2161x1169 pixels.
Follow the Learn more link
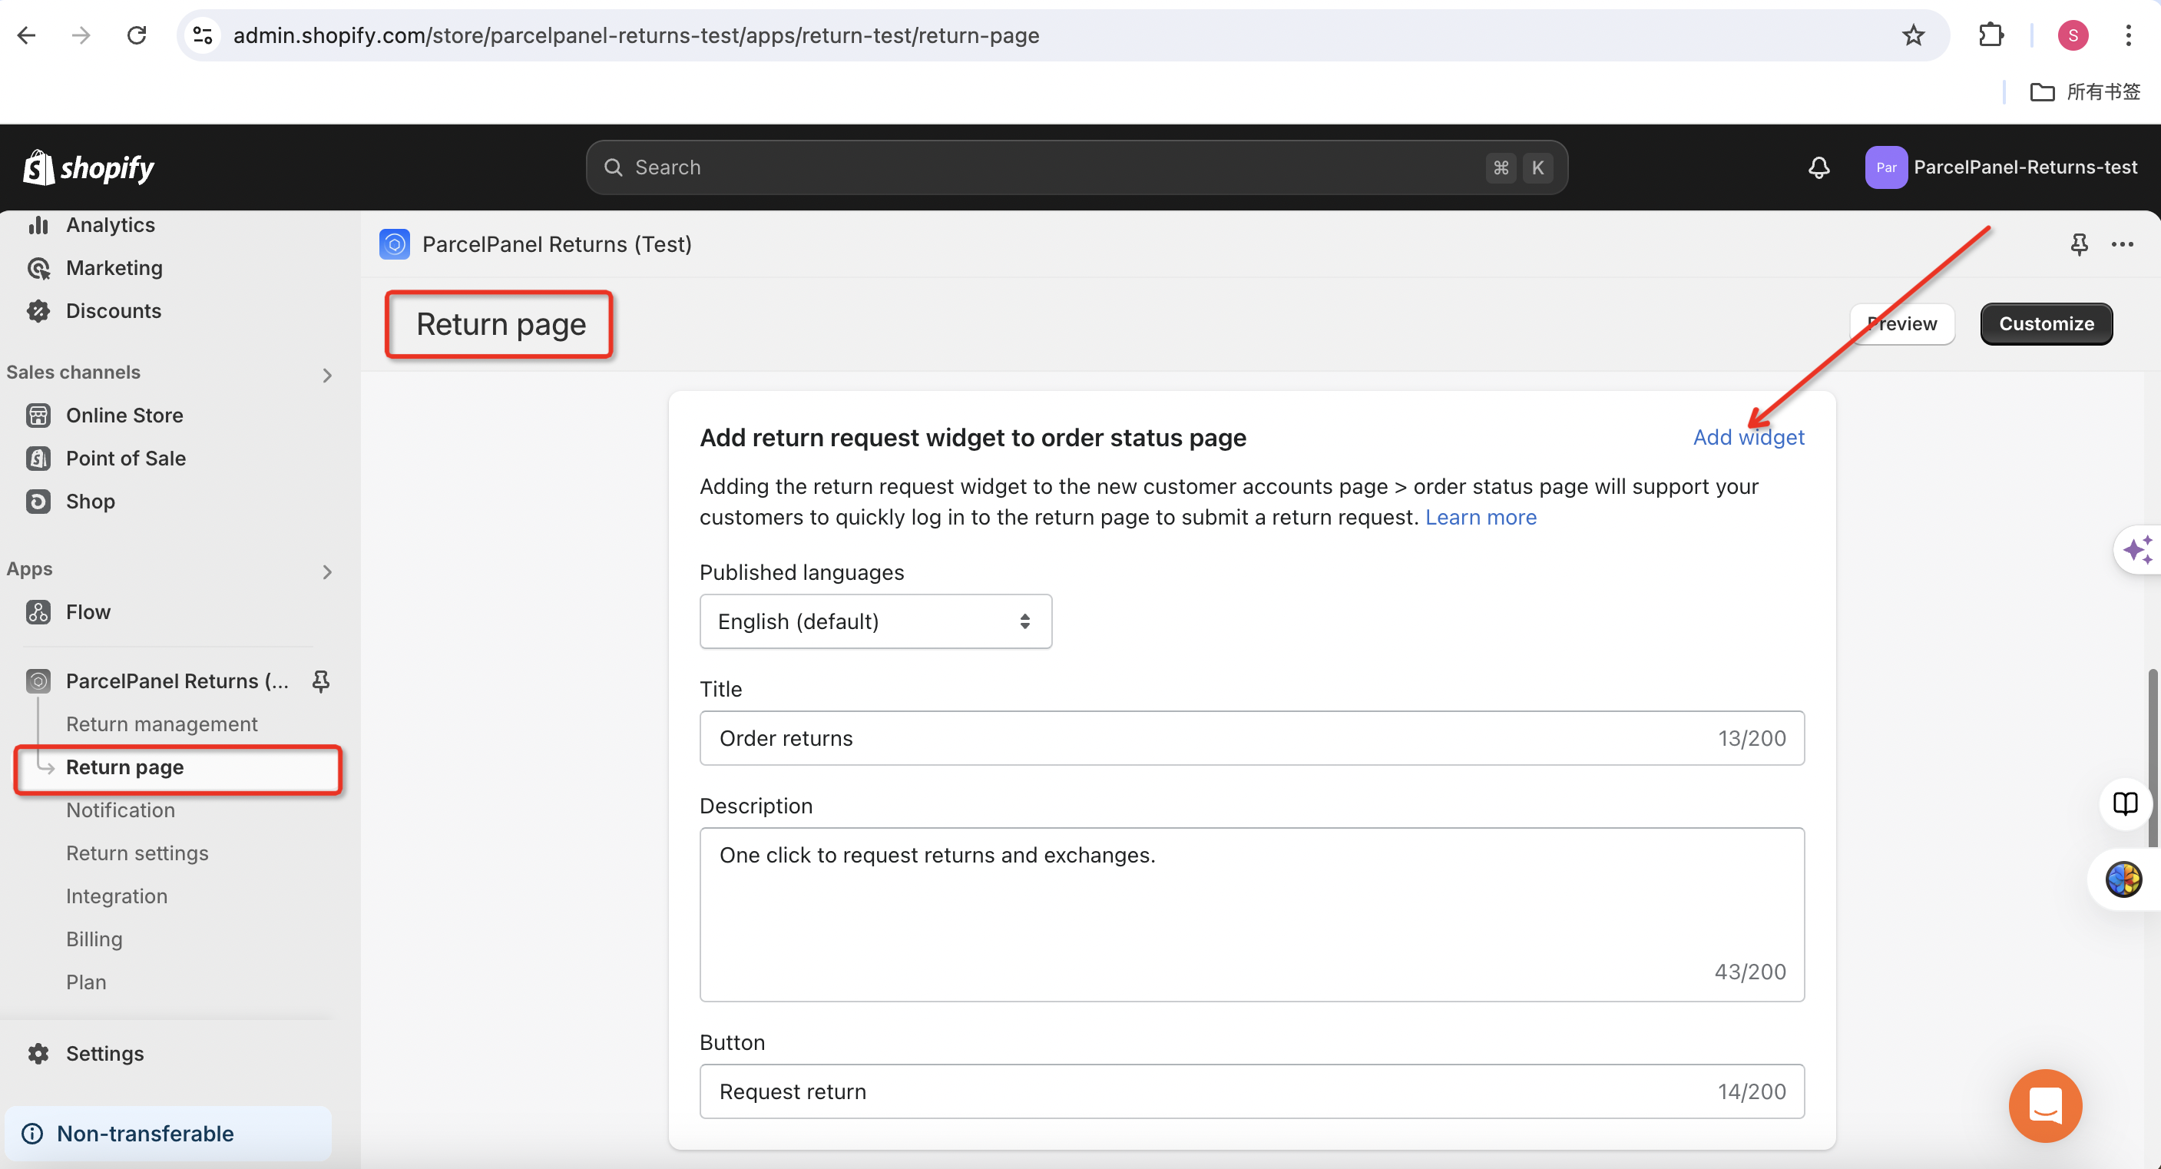point(1481,517)
